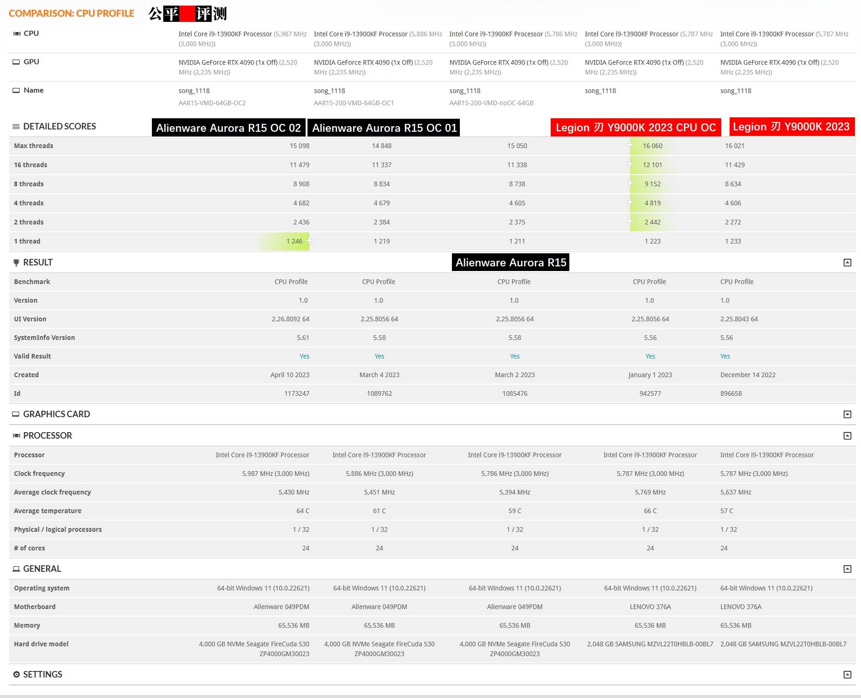Click the laptop icon beside GENERAL
The height and width of the screenshot is (698, 861).
click(16, 569)
